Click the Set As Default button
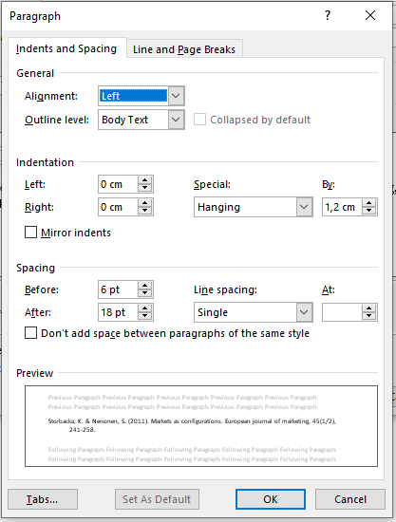 pos(157,499)
